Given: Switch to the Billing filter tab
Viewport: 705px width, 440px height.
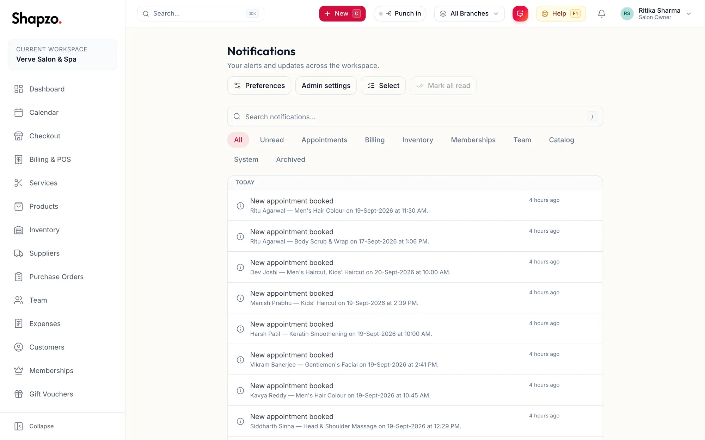Looking at the screenshot, I should point(375,140).
